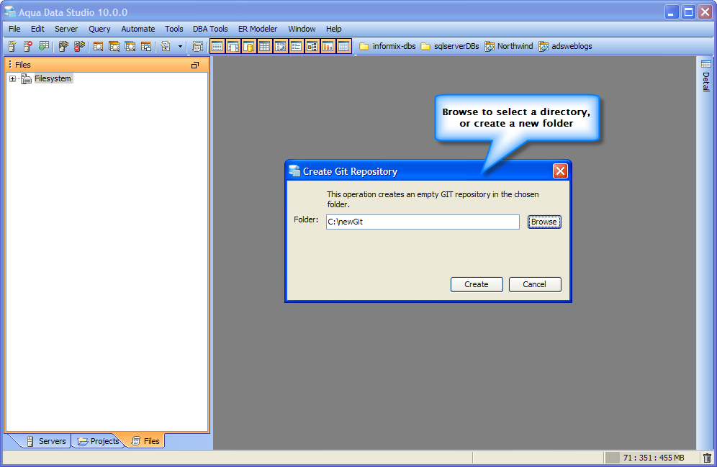
Task: Open the Northwind server bookmark
Action: pyautogui.click(x=508, y=46)
